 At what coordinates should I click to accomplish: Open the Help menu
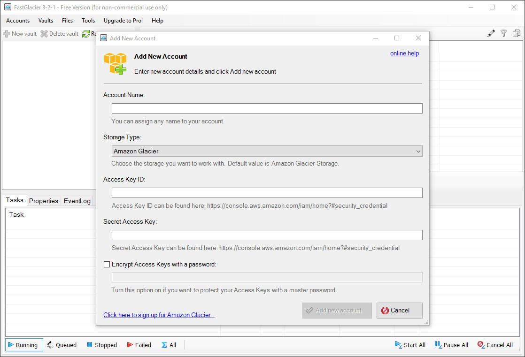157,21
